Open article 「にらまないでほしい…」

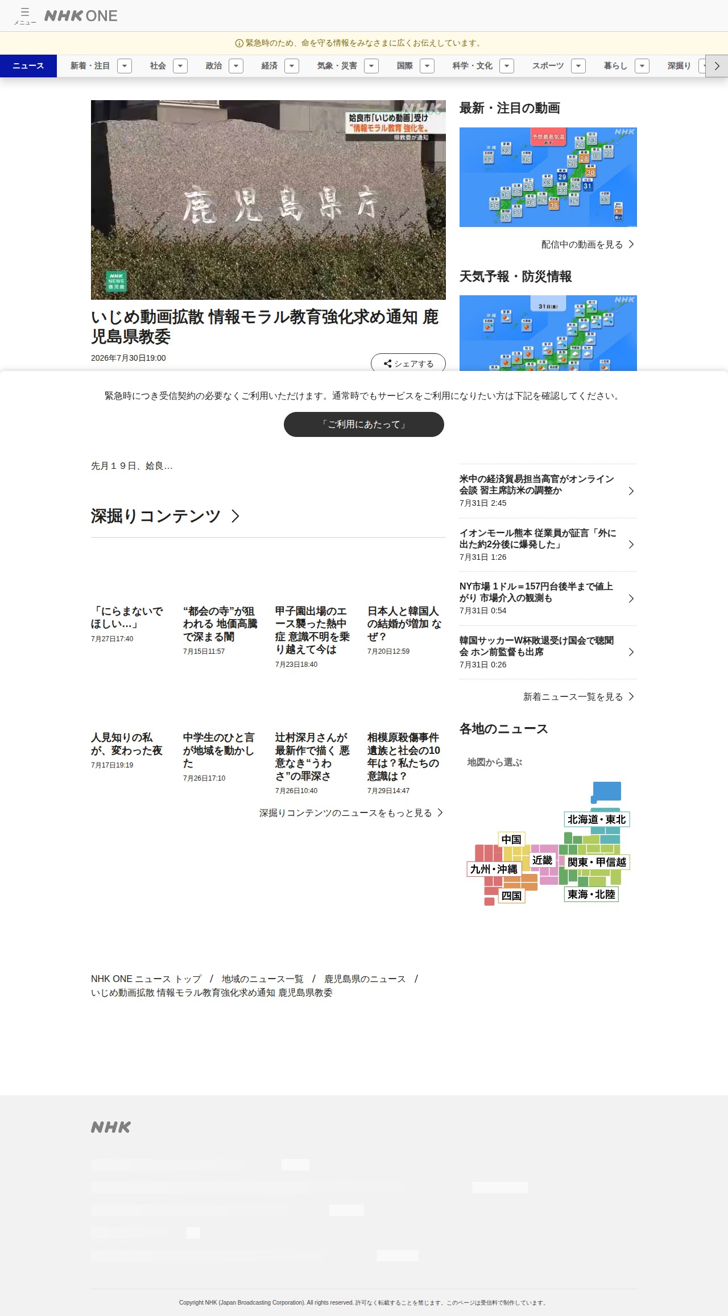(127, 617)
